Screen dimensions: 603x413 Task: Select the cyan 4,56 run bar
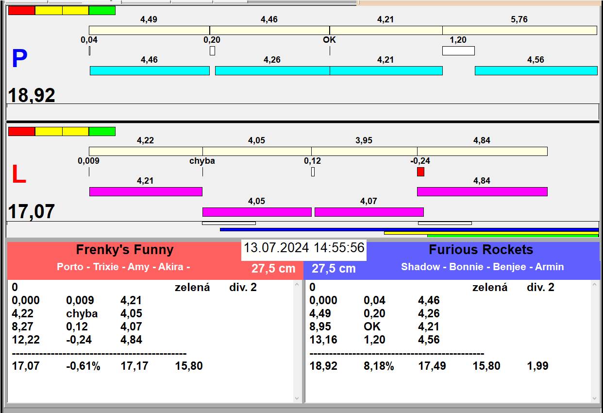click(x=536, y=70)
